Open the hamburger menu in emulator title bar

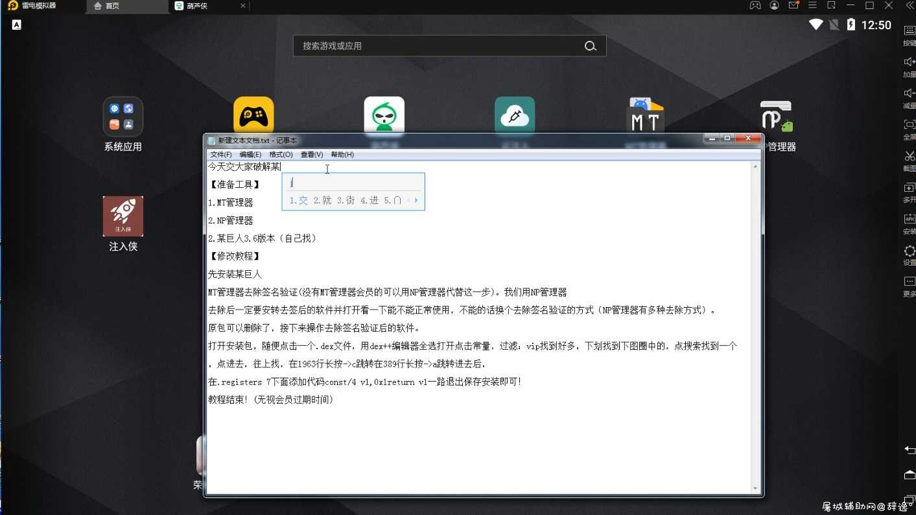(812, 5)
